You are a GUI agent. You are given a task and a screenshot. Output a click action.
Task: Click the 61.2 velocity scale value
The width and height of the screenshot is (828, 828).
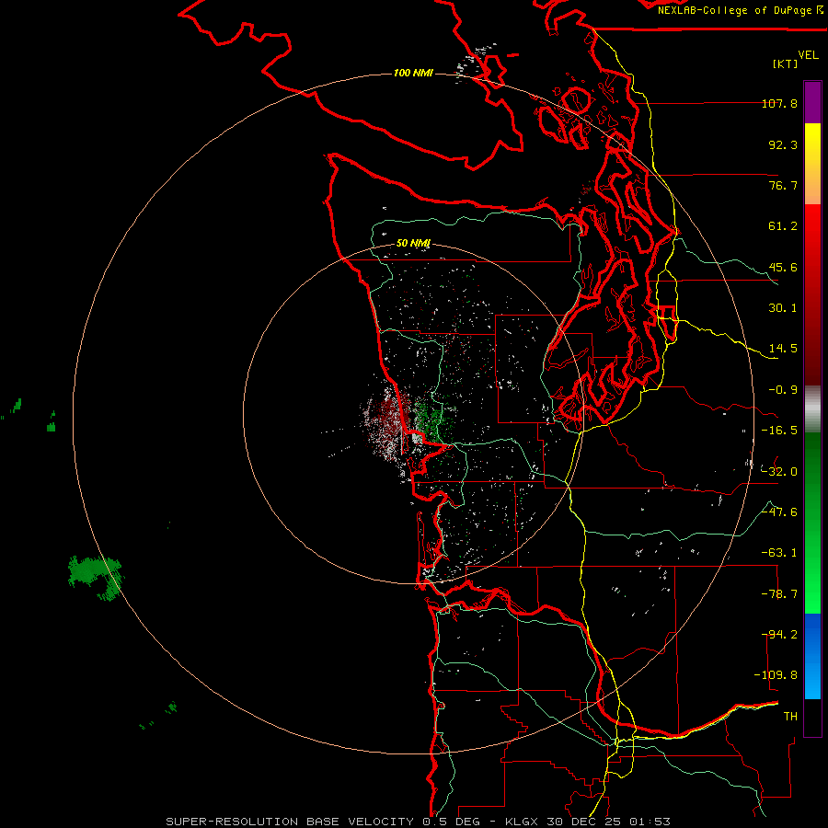(x=783, y=226)
